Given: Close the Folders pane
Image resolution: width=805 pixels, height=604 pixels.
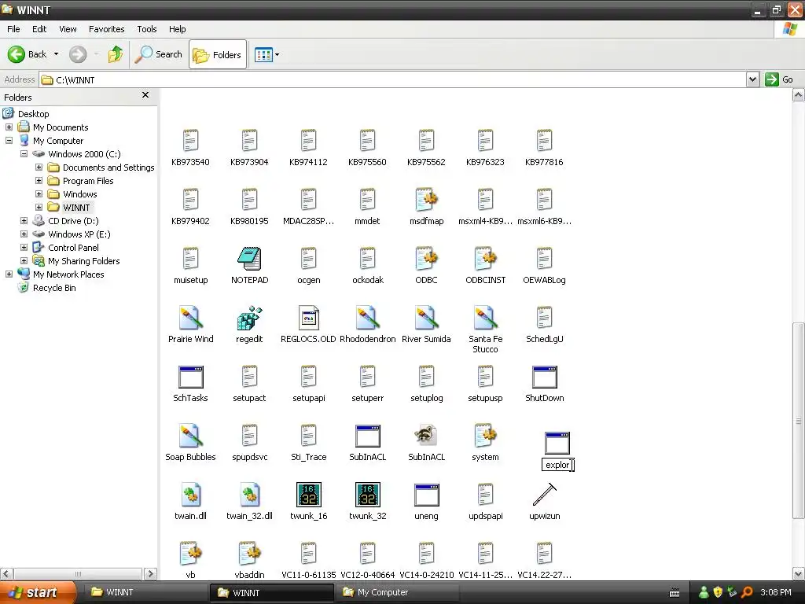Looking at the screenshot, I should (145, 95).
